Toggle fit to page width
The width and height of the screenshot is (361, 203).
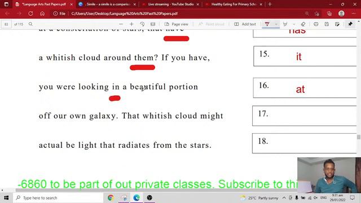coord(153,24)
